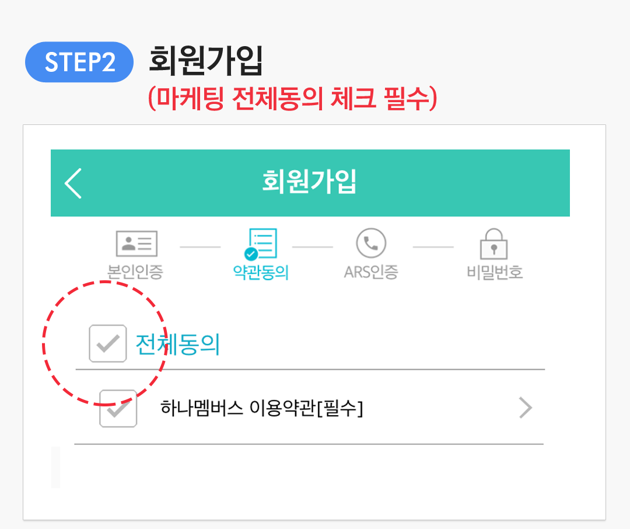This screenshot has width=630, height=529.
Task: Click the ARS인증 phone icon
Action: pyautogui.click(x=371, y=243)
